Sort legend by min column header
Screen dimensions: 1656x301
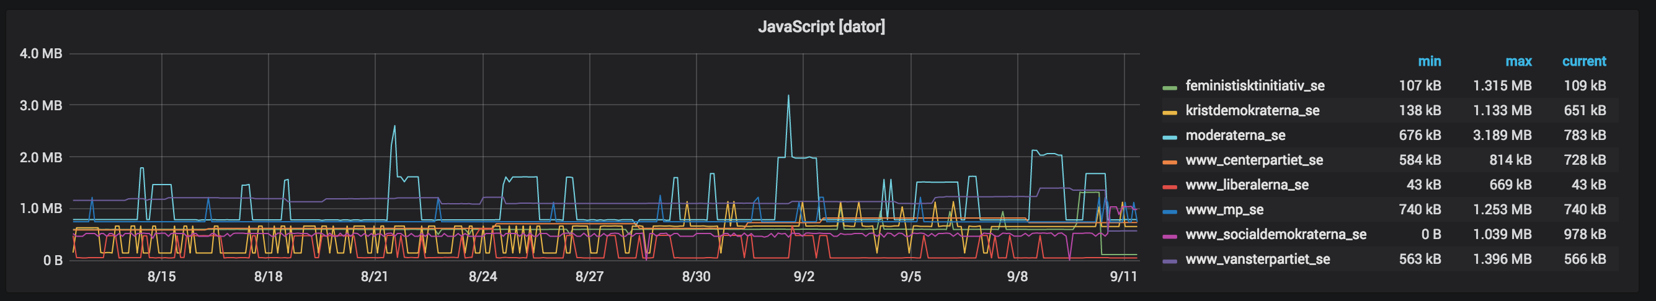(x=1429, y=61)
